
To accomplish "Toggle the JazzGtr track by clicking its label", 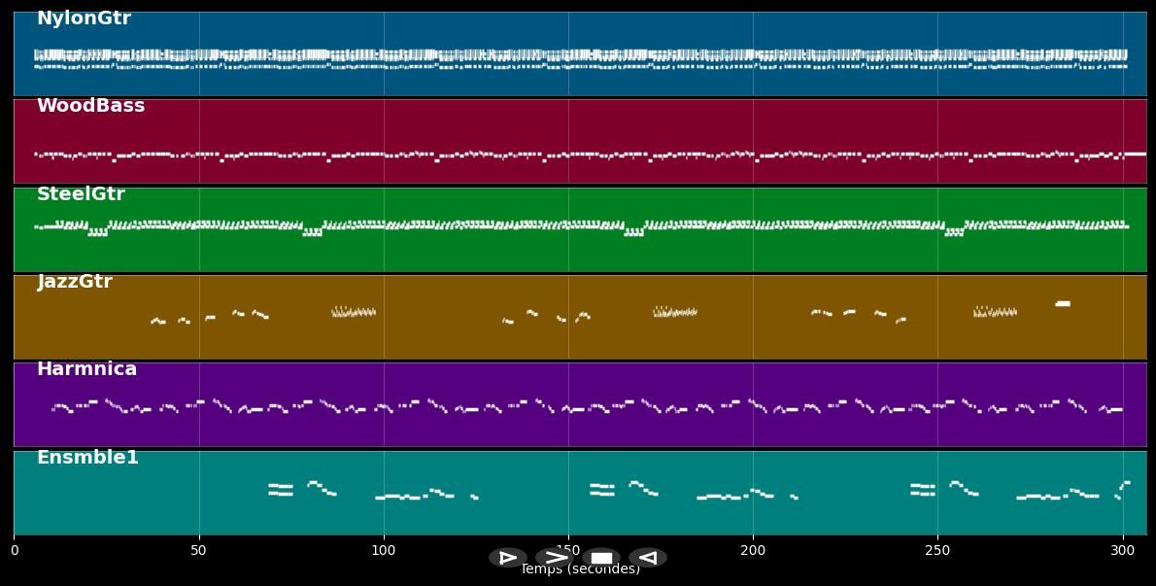I will click(x=74, y=281).
